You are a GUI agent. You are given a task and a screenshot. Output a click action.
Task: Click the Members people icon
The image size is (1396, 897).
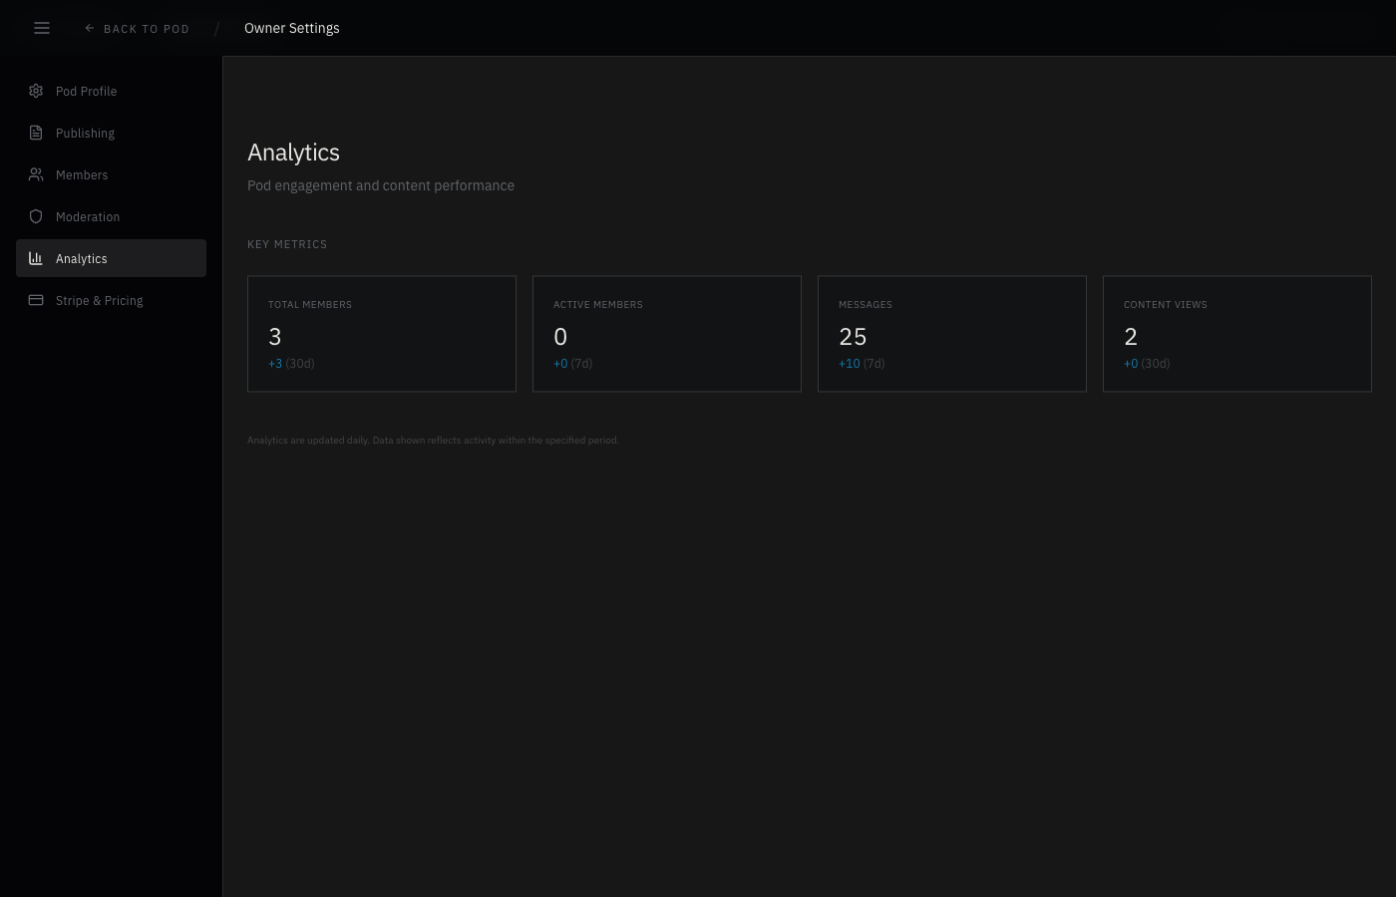[x=36, y=174]
